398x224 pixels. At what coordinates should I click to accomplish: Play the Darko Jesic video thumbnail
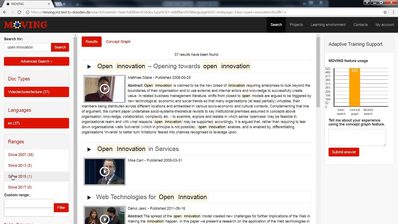[x=104, y=215]
